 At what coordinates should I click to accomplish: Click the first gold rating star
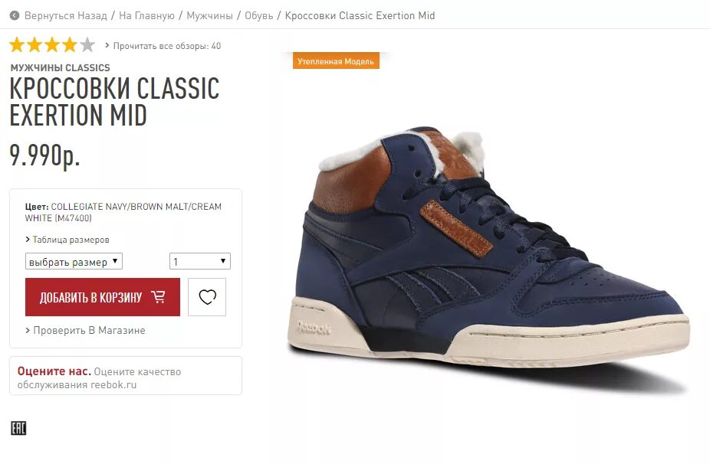(17, 45)
